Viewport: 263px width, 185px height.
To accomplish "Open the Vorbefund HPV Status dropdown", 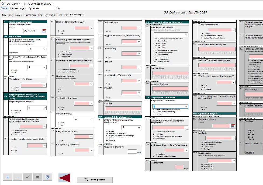I will click(33, 85).
